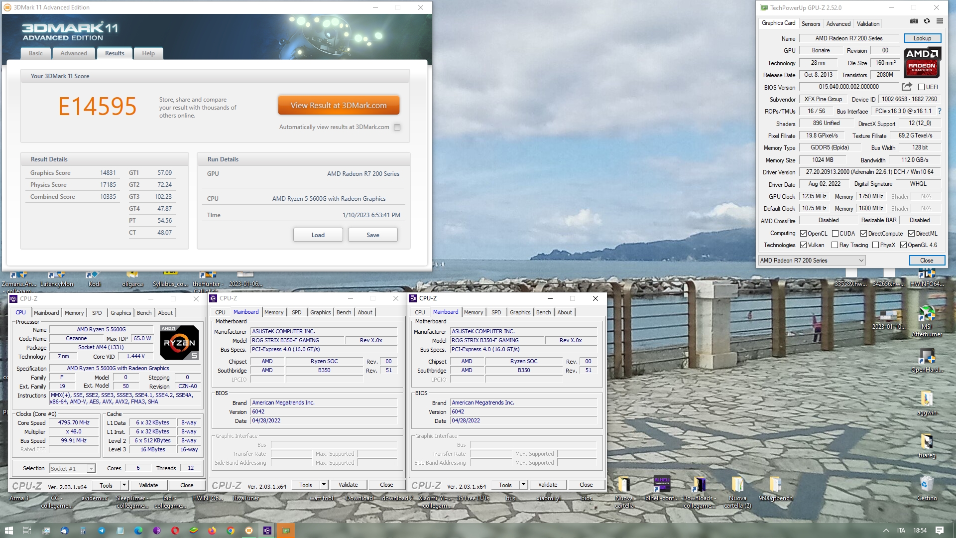Switch to GPU-Z orange taskbar icon
The image size is (956, 538).
[286, 531]
